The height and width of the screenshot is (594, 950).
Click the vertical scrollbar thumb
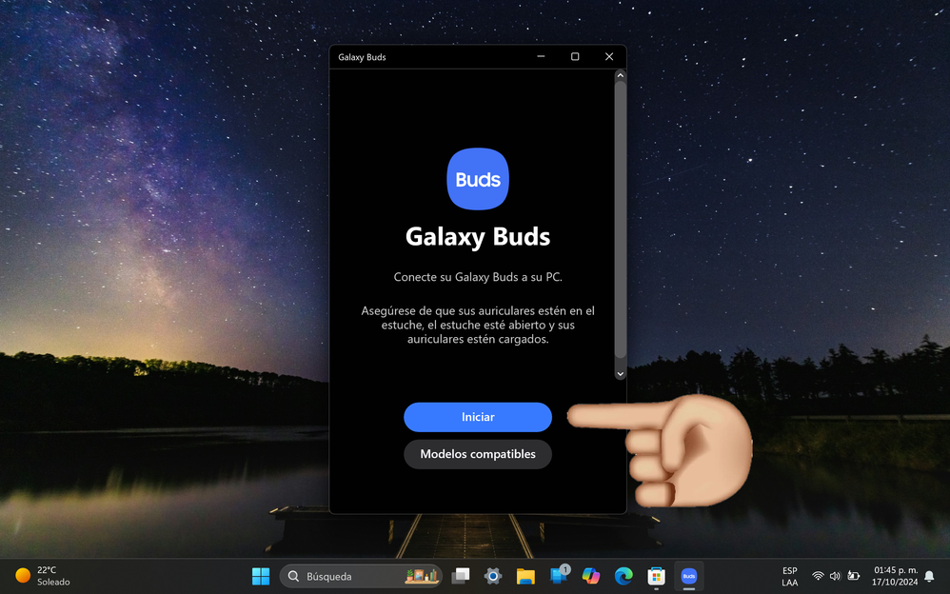click(620, 219)
